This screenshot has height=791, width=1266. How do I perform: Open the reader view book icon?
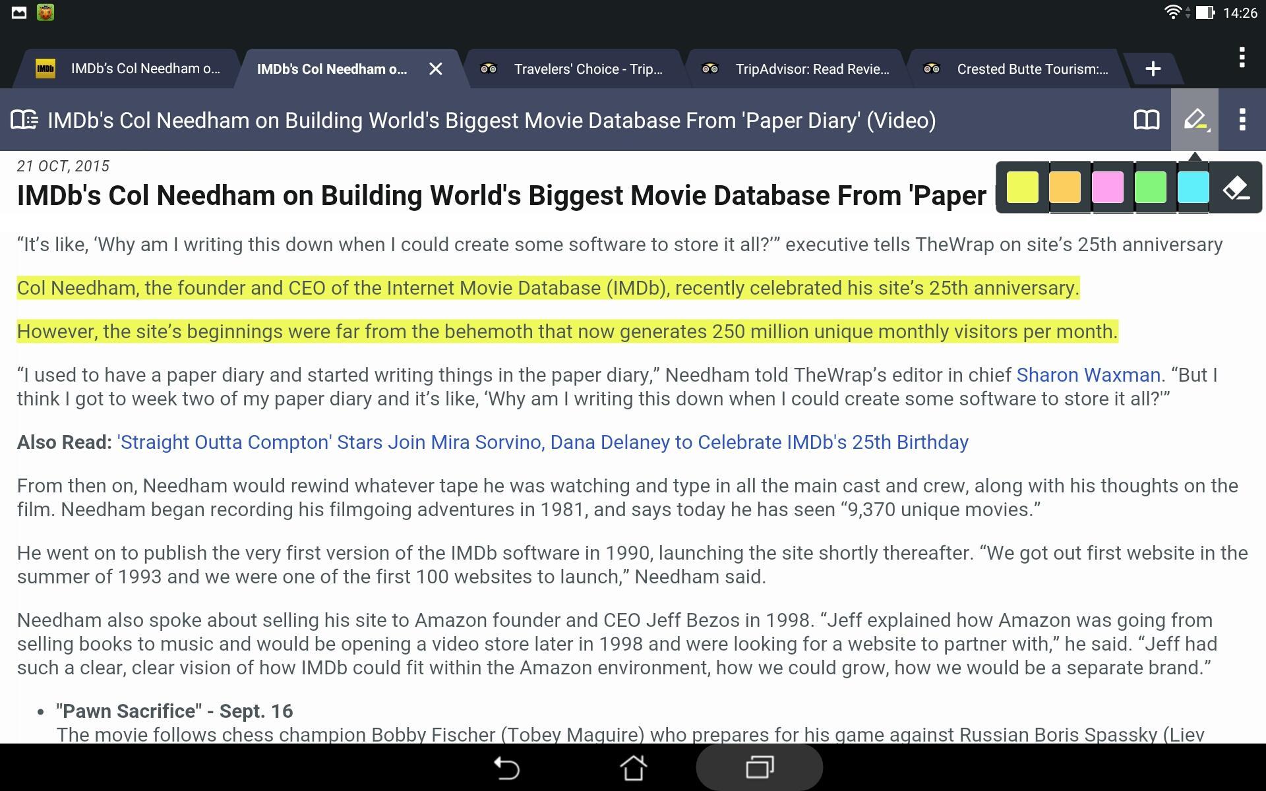pos(1146,120)
